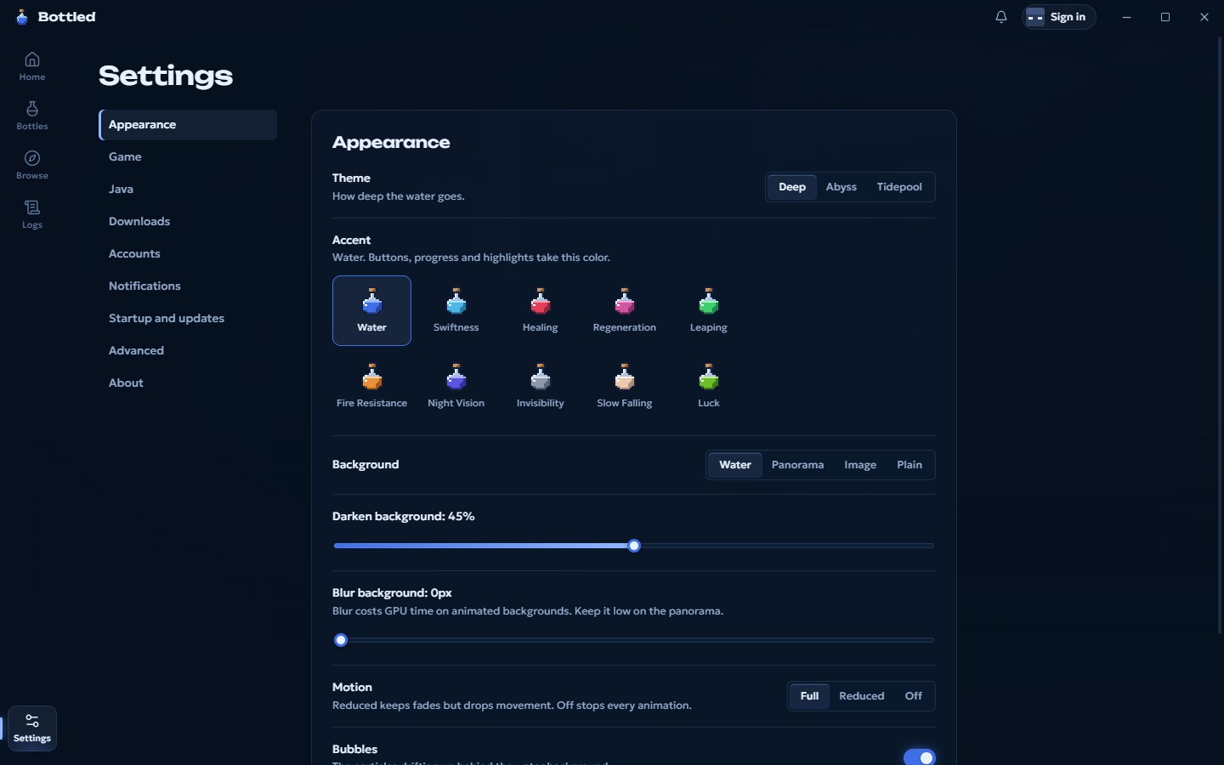Click the large Settings page heading
This screenshot has width=1224, height=765.
click(166, 76)
